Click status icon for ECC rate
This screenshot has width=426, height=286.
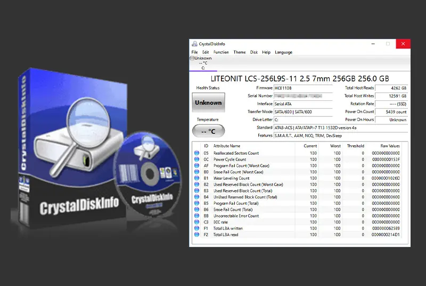pyautogui.click(x=196, y=222)
